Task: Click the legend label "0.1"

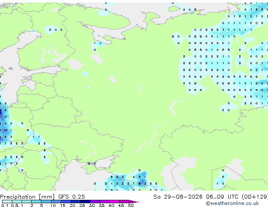Action: 5,205
